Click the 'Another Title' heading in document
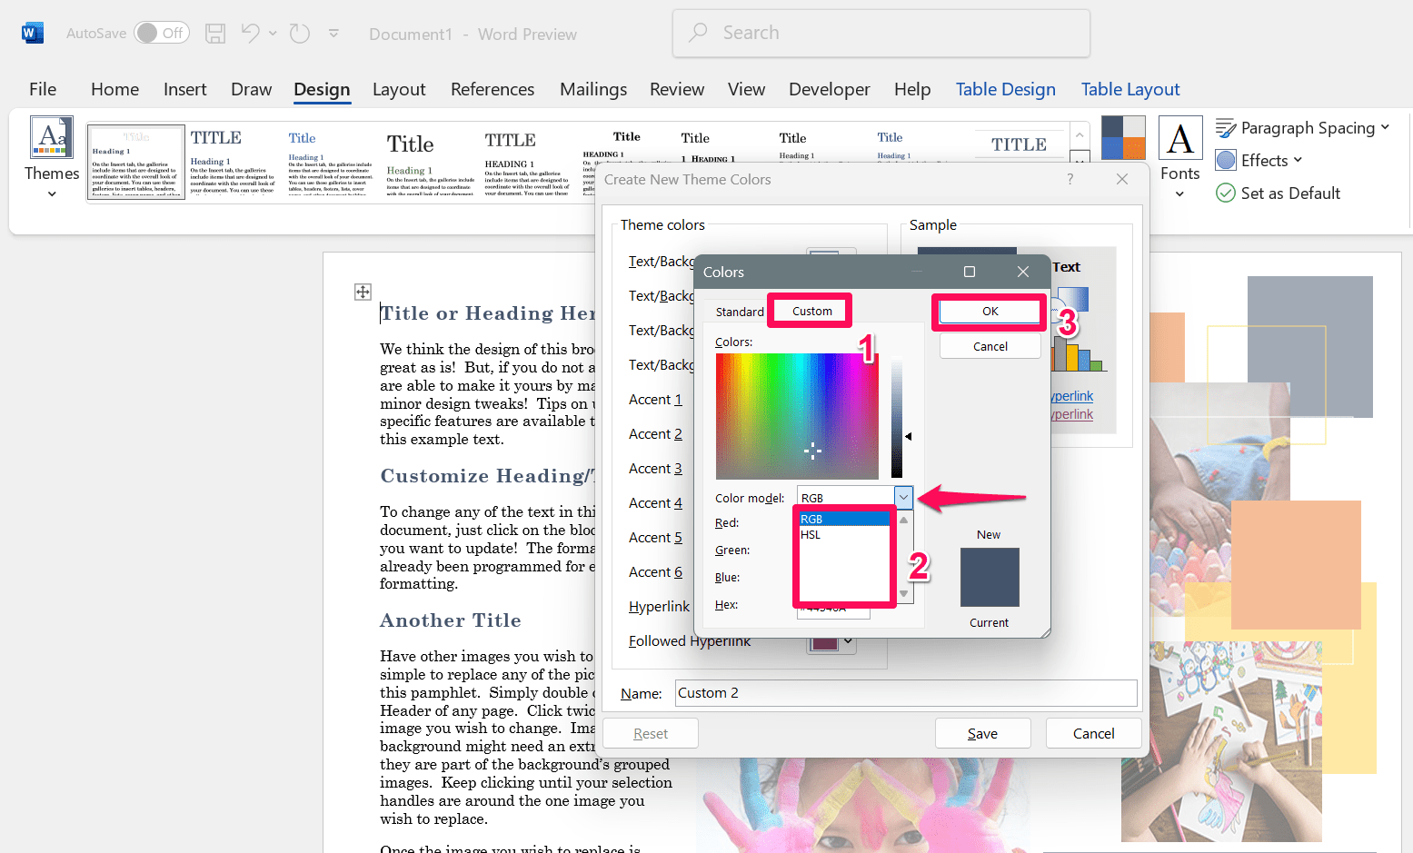 coord(451,620)
